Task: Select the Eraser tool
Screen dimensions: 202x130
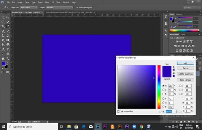Action: [x=3, y=40]
